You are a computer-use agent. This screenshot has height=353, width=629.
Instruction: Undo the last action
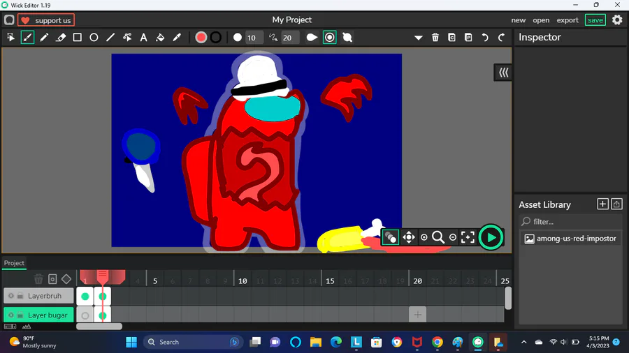(485, 38)
